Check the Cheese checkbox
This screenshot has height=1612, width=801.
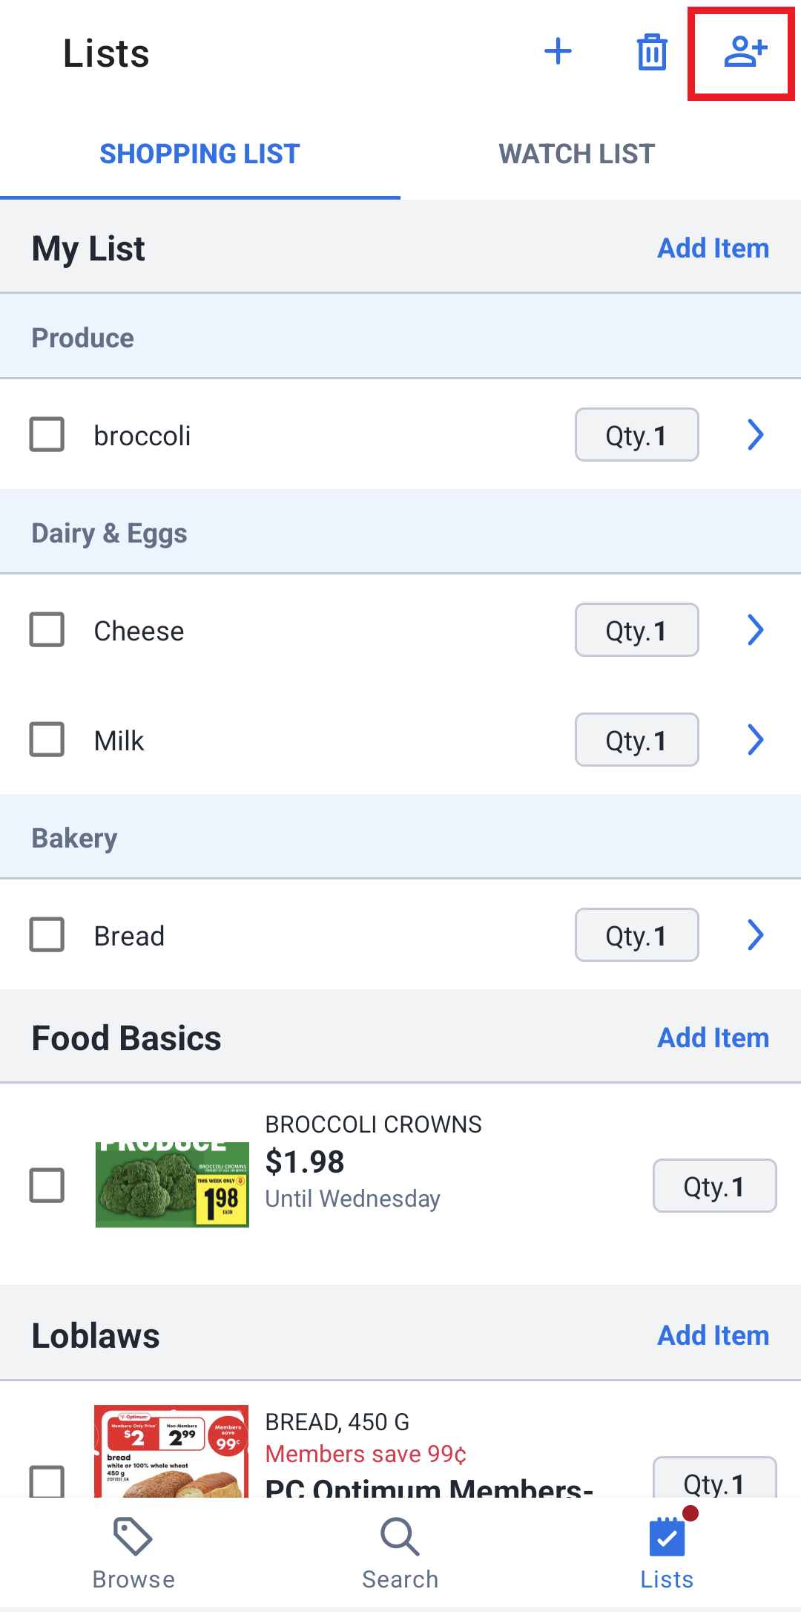(x=47, y=629)
